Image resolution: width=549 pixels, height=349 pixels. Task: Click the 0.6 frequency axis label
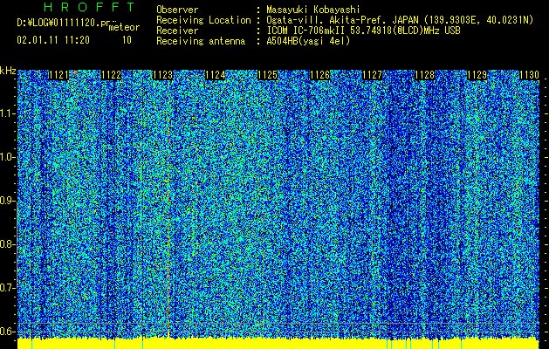pyautogui.click(x=7, y=332)
